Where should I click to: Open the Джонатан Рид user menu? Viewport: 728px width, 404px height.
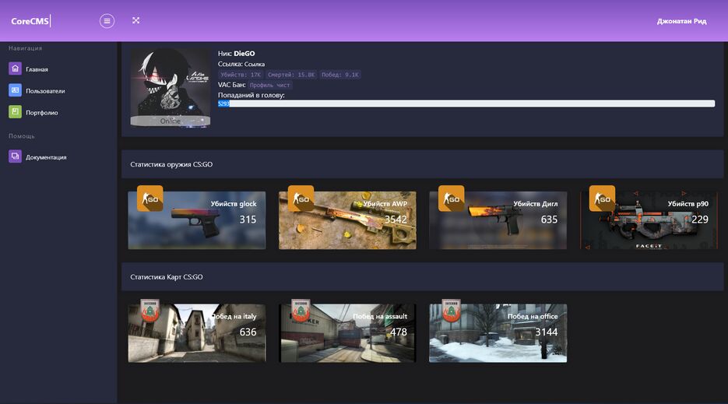(x=681, y=21)
